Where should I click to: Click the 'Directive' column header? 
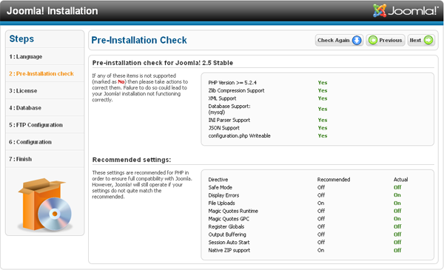(x=218, y=180)
